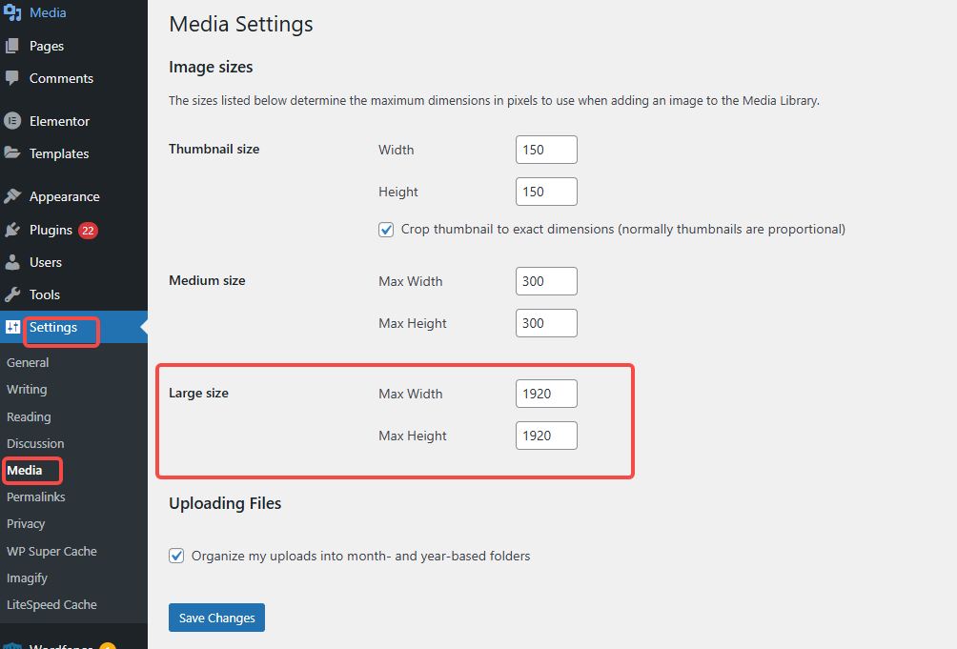Image resolution: width=957 pixels, height=649 pixels.
Task: Toggle Organize uploads into month-year folders
Action: (176, 556)
